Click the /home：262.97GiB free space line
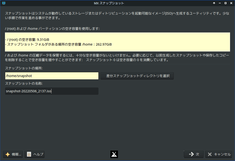The width and height of the screenshot is (235, 161). point(58,44)
